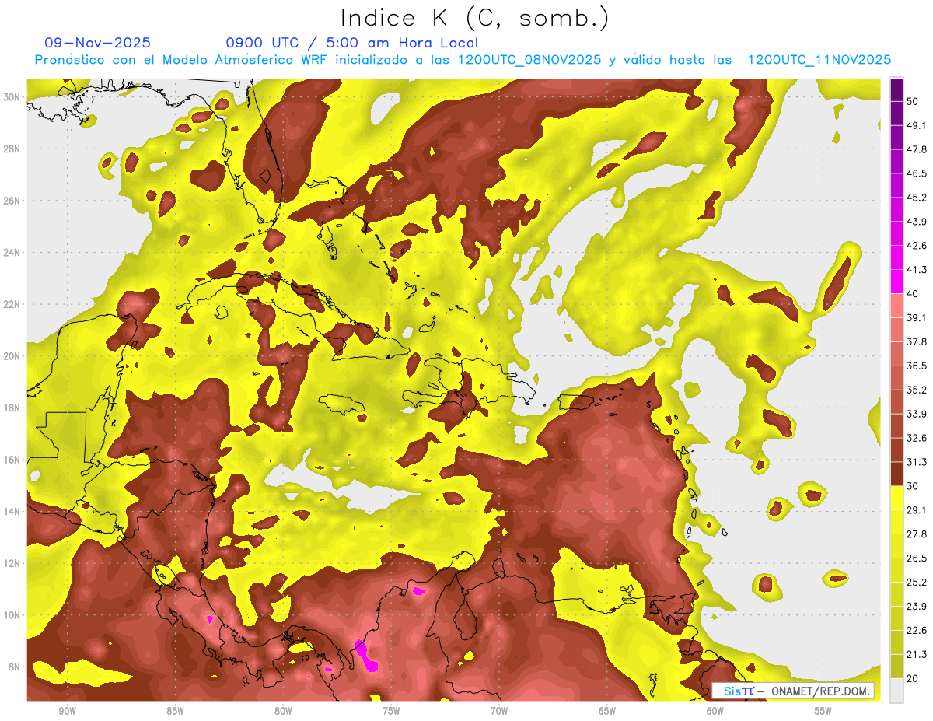Viewport: 933px width, 721px height.
Task: Click the 10N latitude axis label
Action: [12, 615]
